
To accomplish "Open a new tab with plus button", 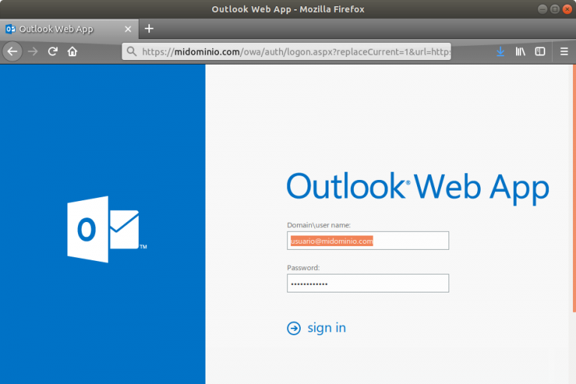I will pos(148,28).
